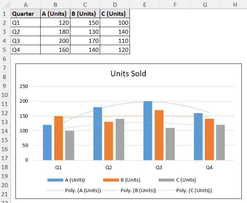
Task: Click row 3 header
Action: point(5,32)
